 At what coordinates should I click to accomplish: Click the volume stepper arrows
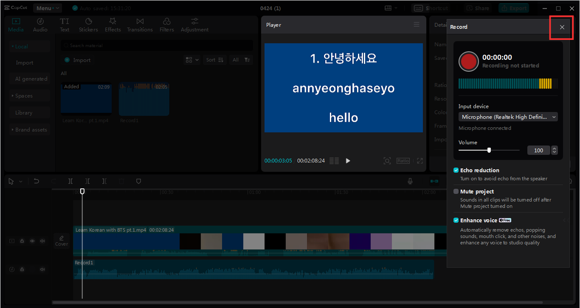pos(554,150)
